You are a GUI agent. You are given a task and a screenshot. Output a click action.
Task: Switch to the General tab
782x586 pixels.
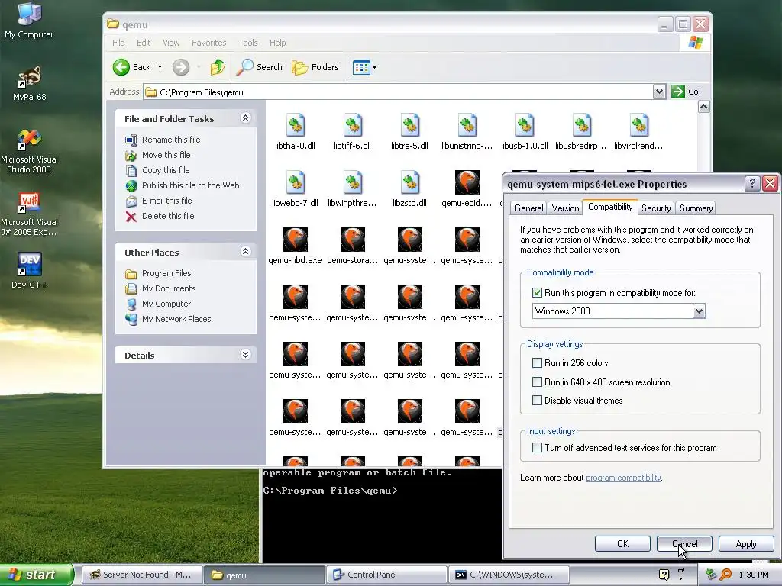pos(528,208)
